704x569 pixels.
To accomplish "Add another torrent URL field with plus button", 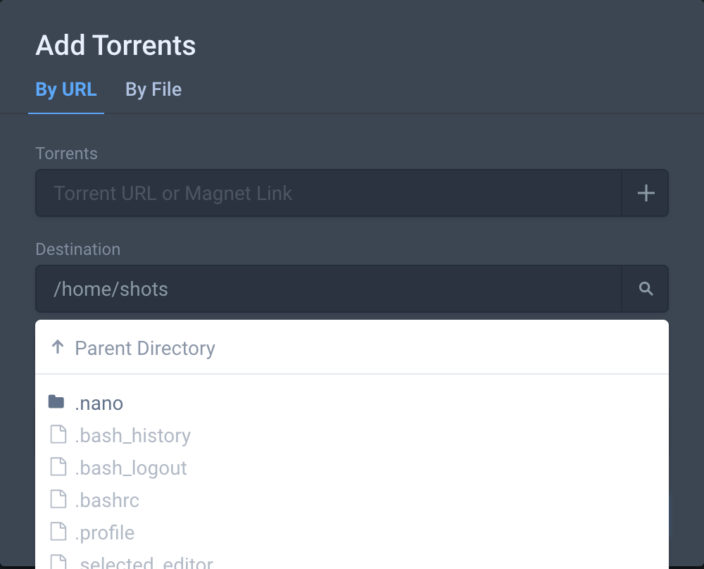I will click(646, 193).
